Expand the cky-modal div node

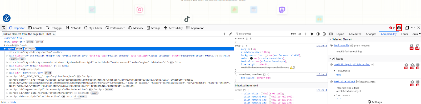point(7,66)
